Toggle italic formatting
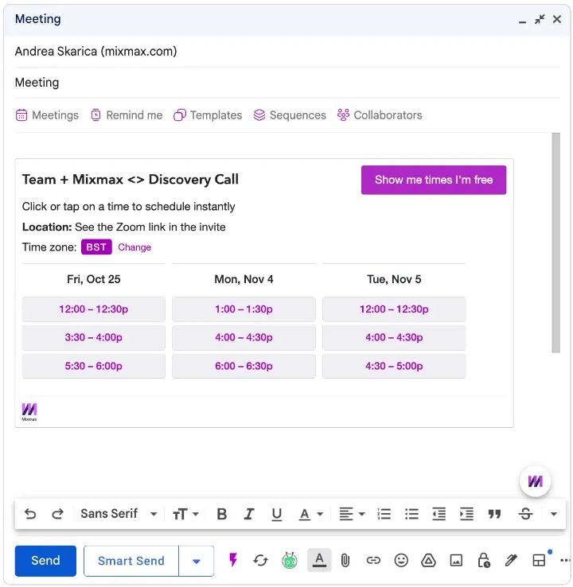This screenshot has height=587, width=573. pyautogui.click(x=249, y=514)
